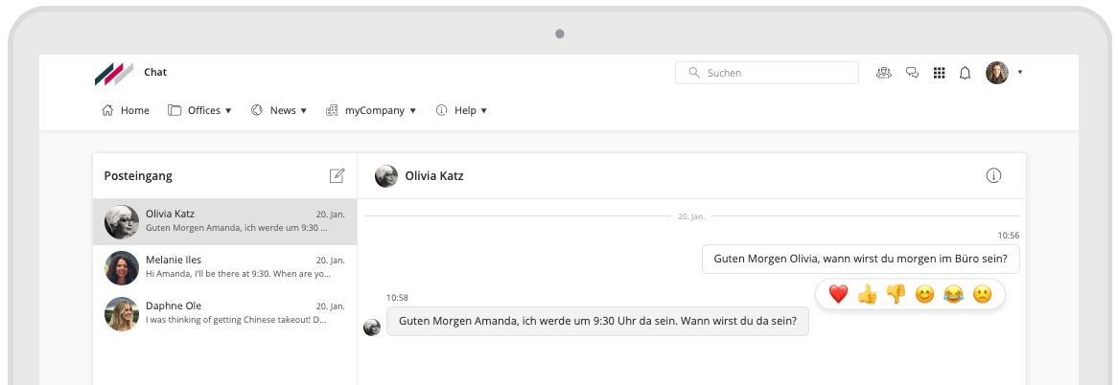React with the red heart emoji
The width and height of the screenshot is (1118, 385).
point(838,294)
